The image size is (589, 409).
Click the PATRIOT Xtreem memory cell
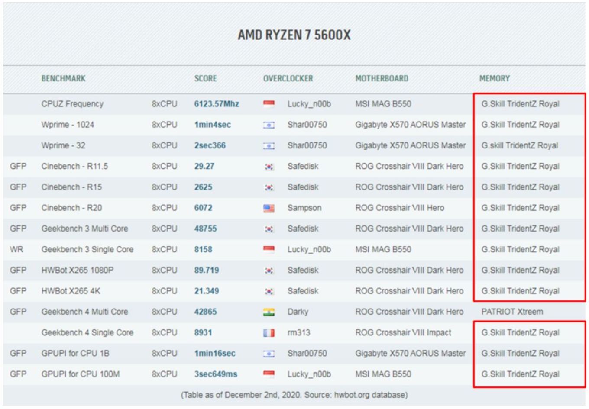[512, 312]
